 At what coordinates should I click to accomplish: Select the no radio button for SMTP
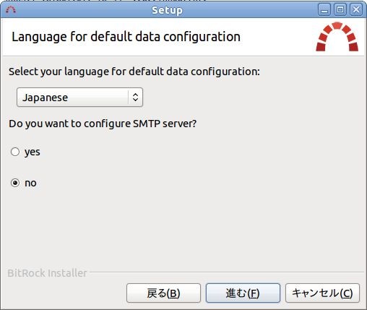[x=15, y=183]
